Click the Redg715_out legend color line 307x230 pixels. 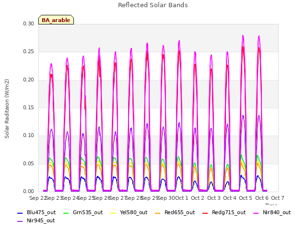click(205, 213)
